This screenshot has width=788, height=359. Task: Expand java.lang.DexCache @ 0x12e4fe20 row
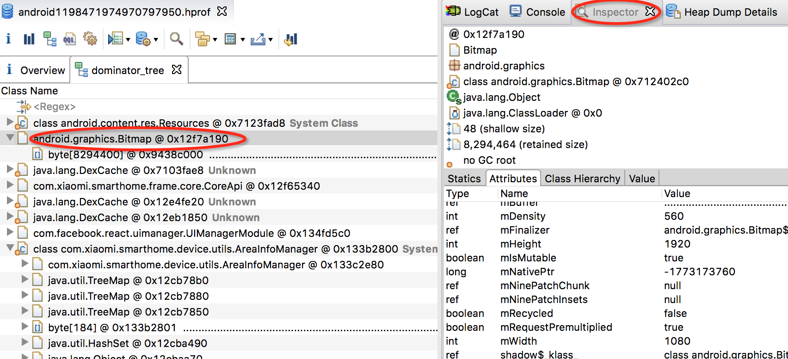tap(10, 201)
